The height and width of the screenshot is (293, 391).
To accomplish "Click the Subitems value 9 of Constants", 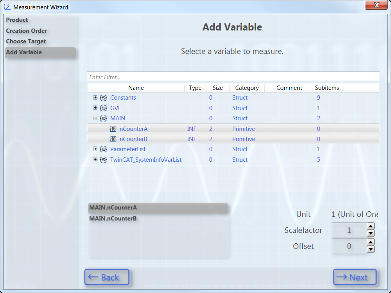I will pyautogui.click(x=318, y=98).
